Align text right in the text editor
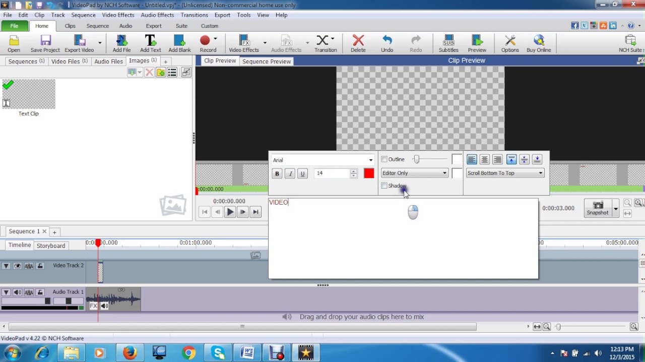The image size is (645, 362). [498, 159]
